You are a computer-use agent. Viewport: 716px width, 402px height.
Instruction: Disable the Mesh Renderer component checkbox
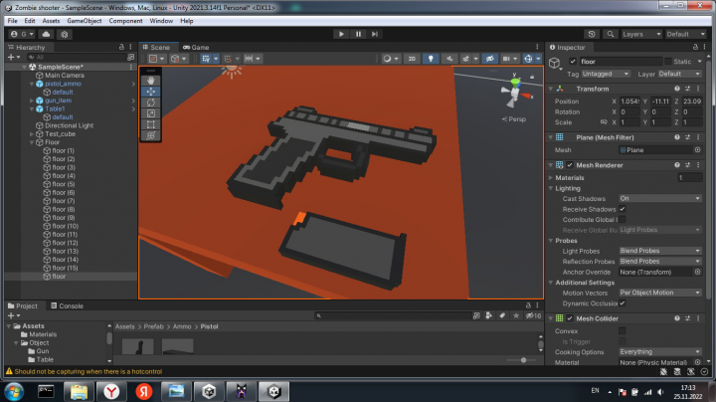tap(570, 165)
